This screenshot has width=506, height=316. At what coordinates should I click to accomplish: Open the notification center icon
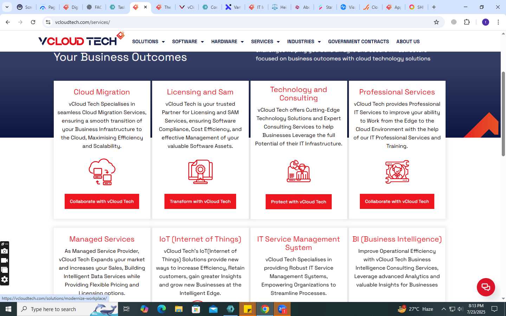(494, 309)
